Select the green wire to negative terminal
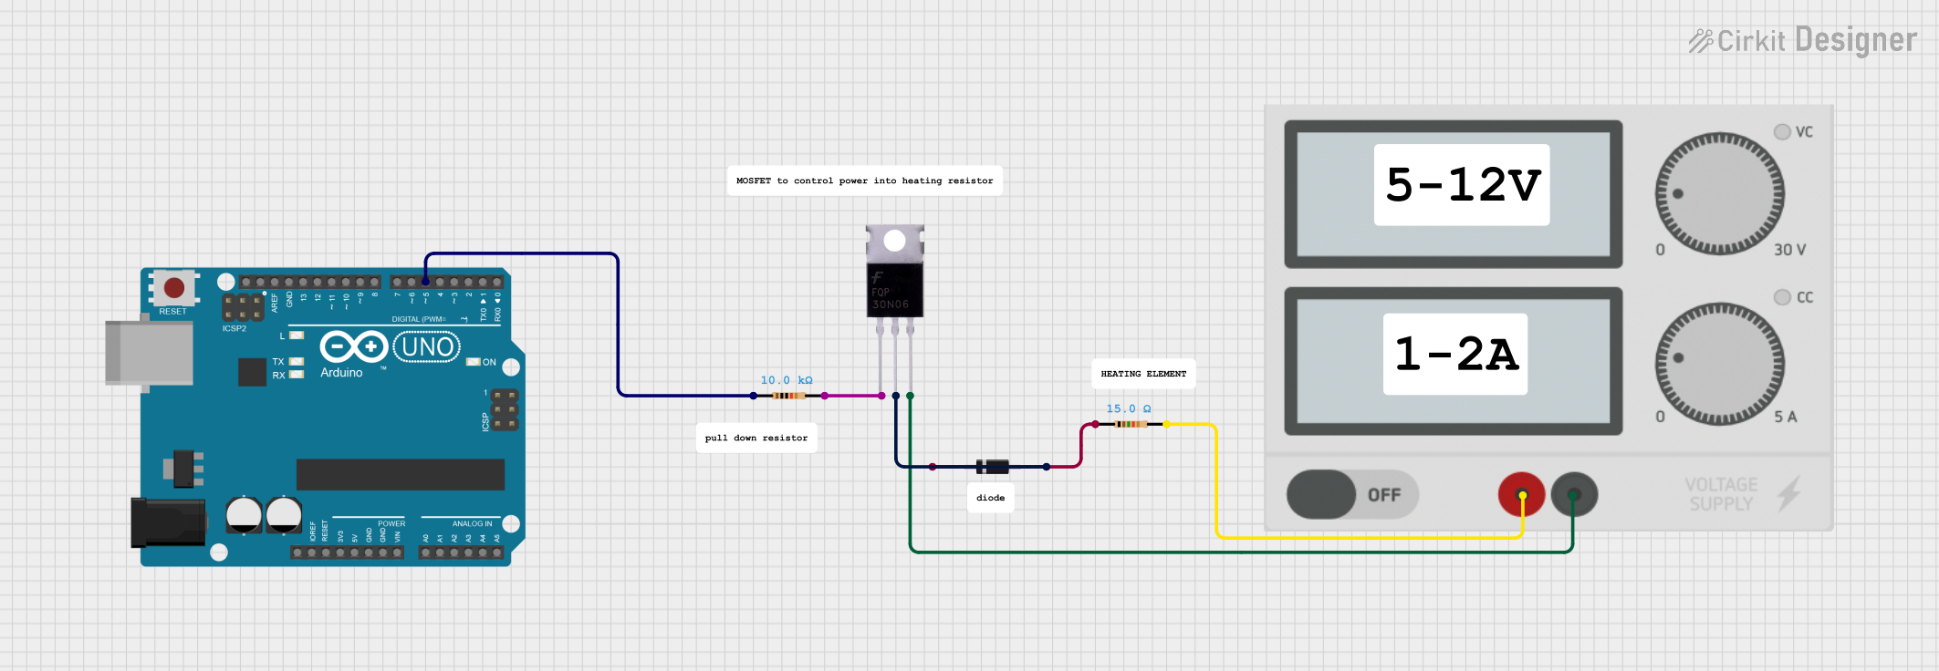The image size is (1939, 671). click(1241, 552)
